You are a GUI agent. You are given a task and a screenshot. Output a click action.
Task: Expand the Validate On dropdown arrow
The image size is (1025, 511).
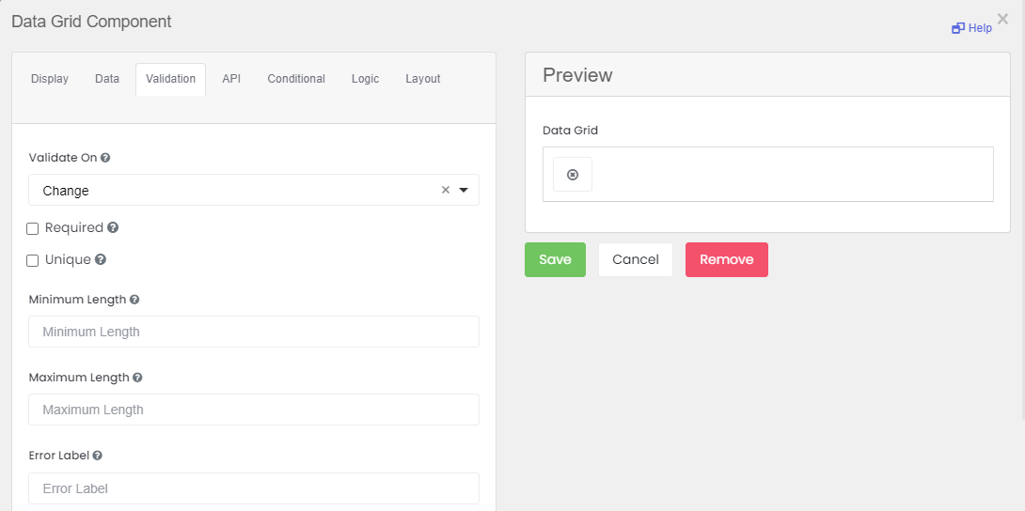click(x=464, y=190)
